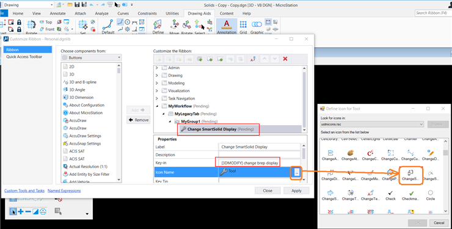The height and width of the screenshot is (229, 452).
Task: Open the Annotate ribbon tab
Action: tap(57, 13)
